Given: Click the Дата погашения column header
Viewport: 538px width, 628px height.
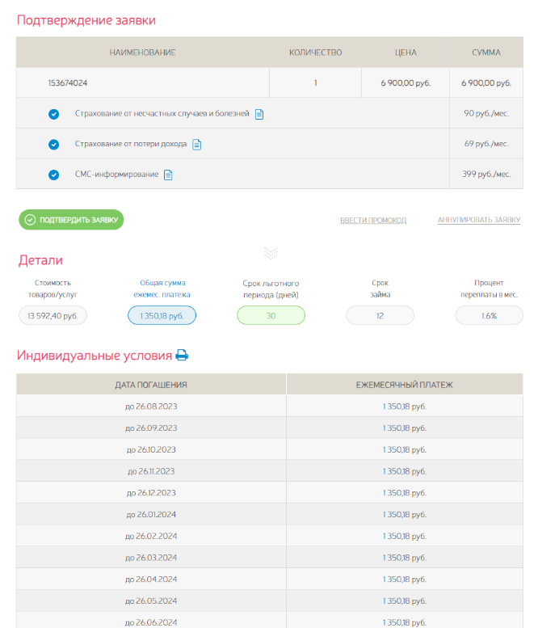Looking at the screenshot, I should pos(151,385).
